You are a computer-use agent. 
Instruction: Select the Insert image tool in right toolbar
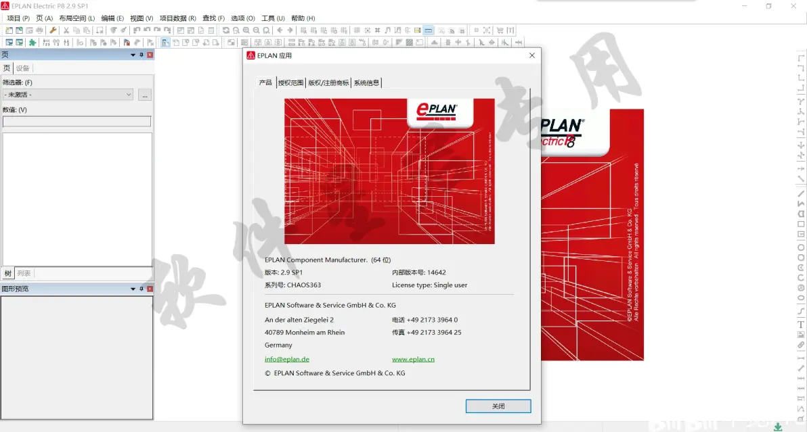click(x=801, y=335)
